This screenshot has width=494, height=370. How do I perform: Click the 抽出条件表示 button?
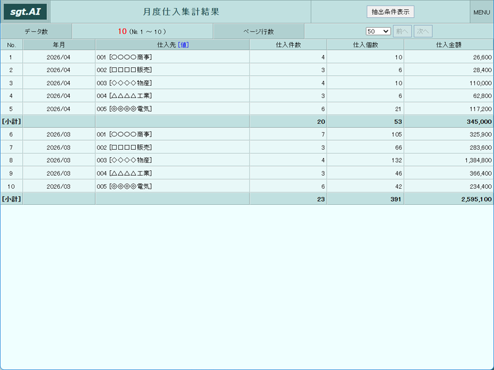tap(390, 12)
